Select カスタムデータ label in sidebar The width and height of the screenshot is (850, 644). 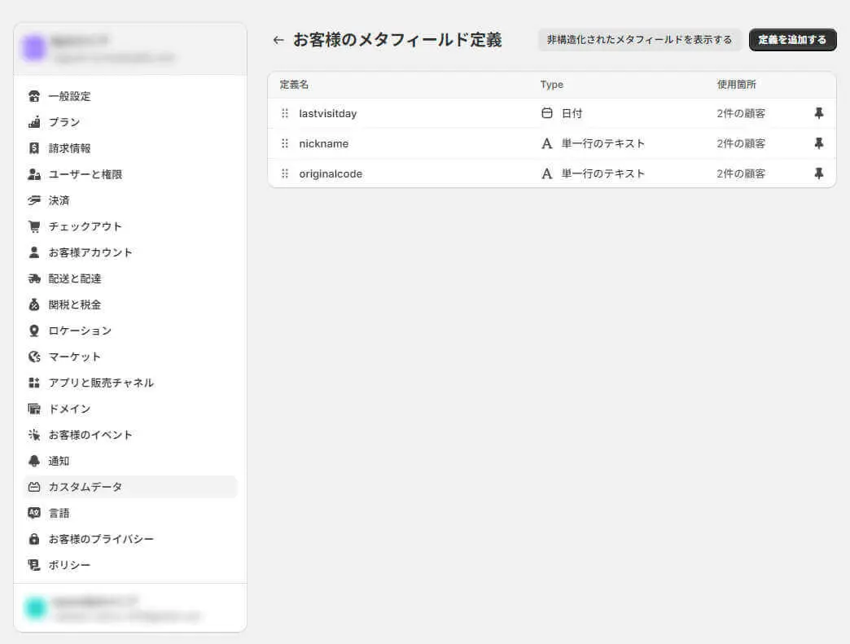point(85,487)
